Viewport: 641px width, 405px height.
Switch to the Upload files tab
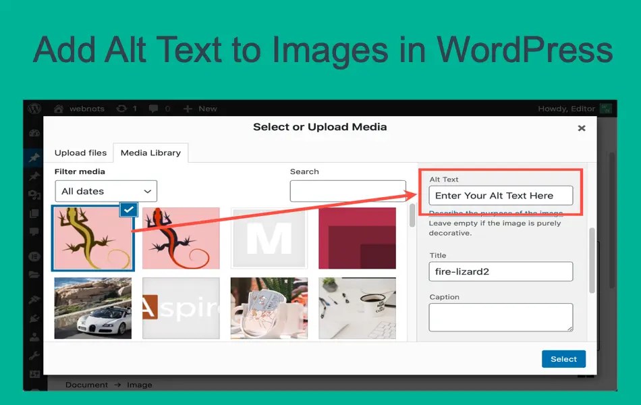point(80,153)
